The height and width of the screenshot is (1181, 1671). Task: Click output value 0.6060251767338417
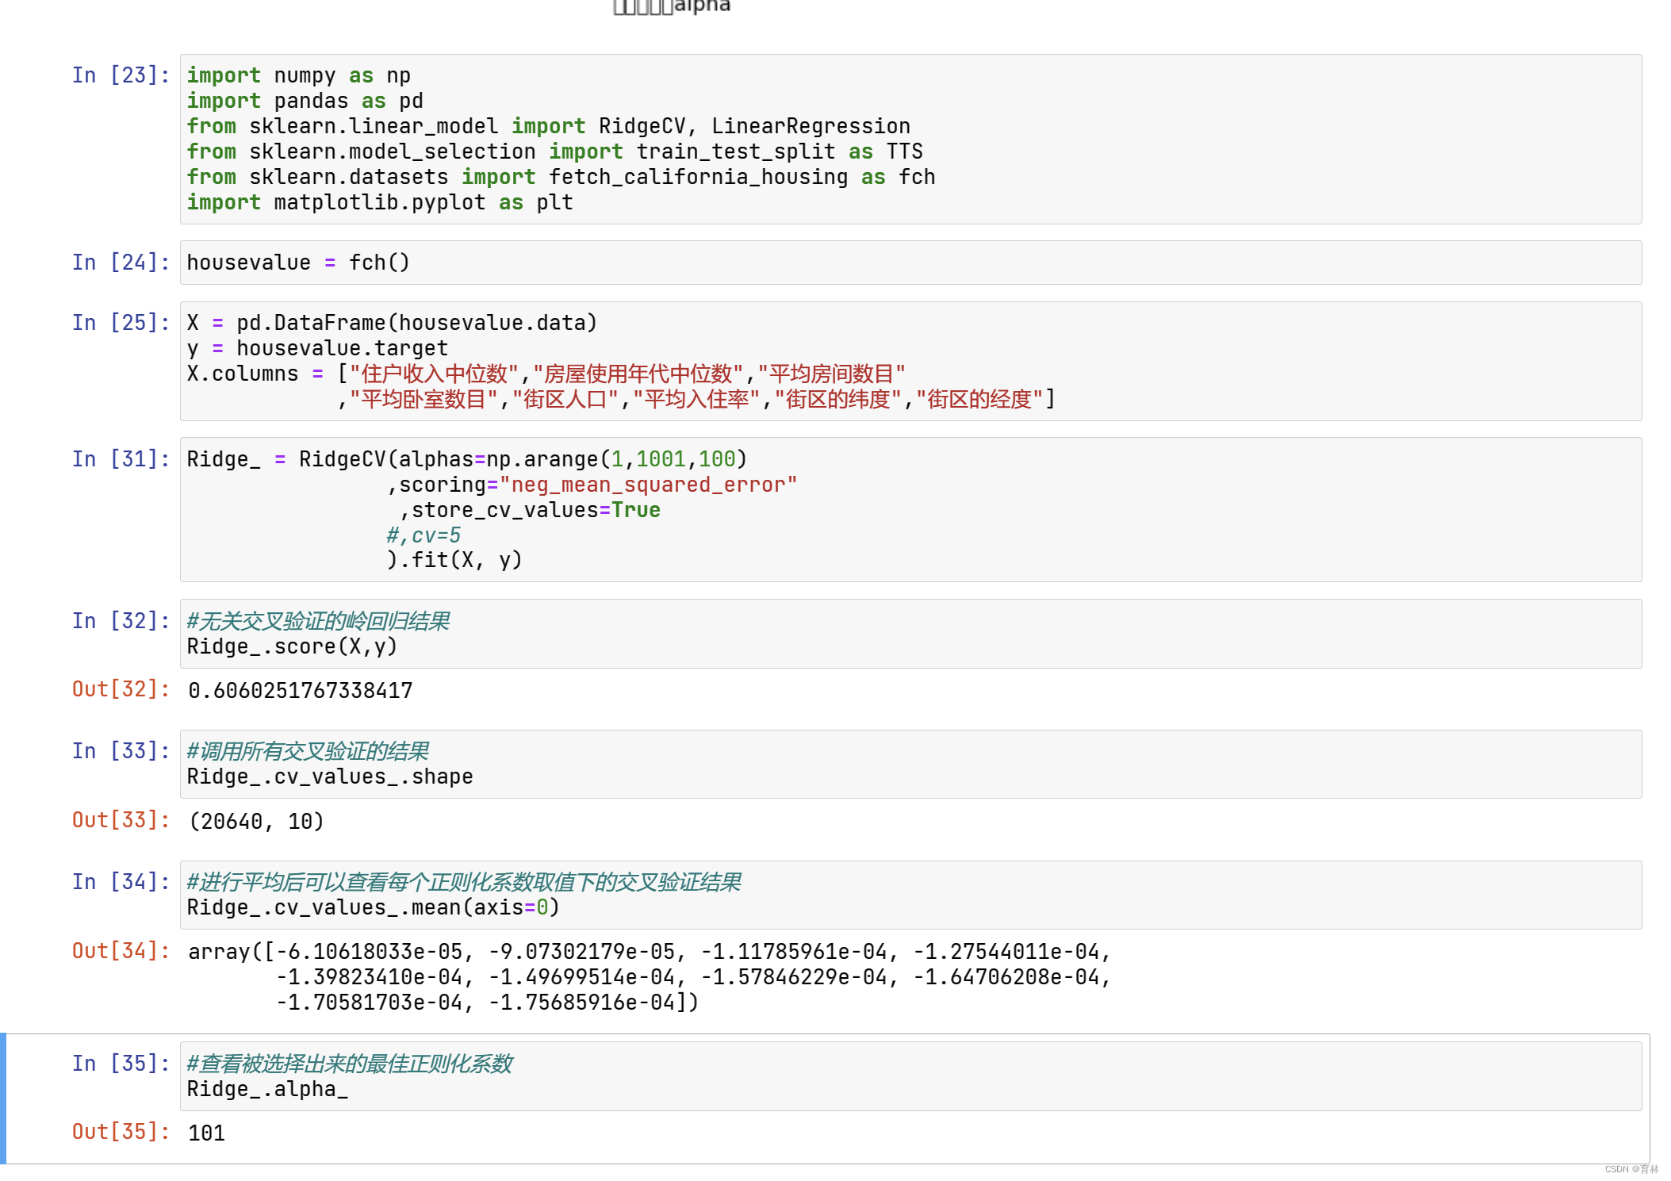point(301,691)
